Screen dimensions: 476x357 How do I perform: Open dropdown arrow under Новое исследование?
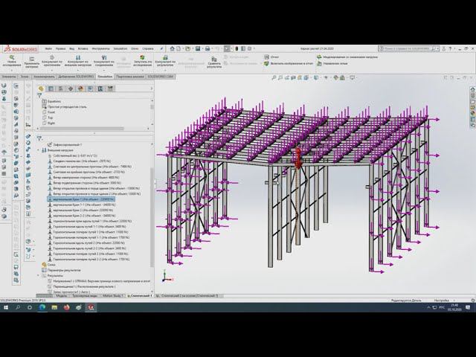12,70
